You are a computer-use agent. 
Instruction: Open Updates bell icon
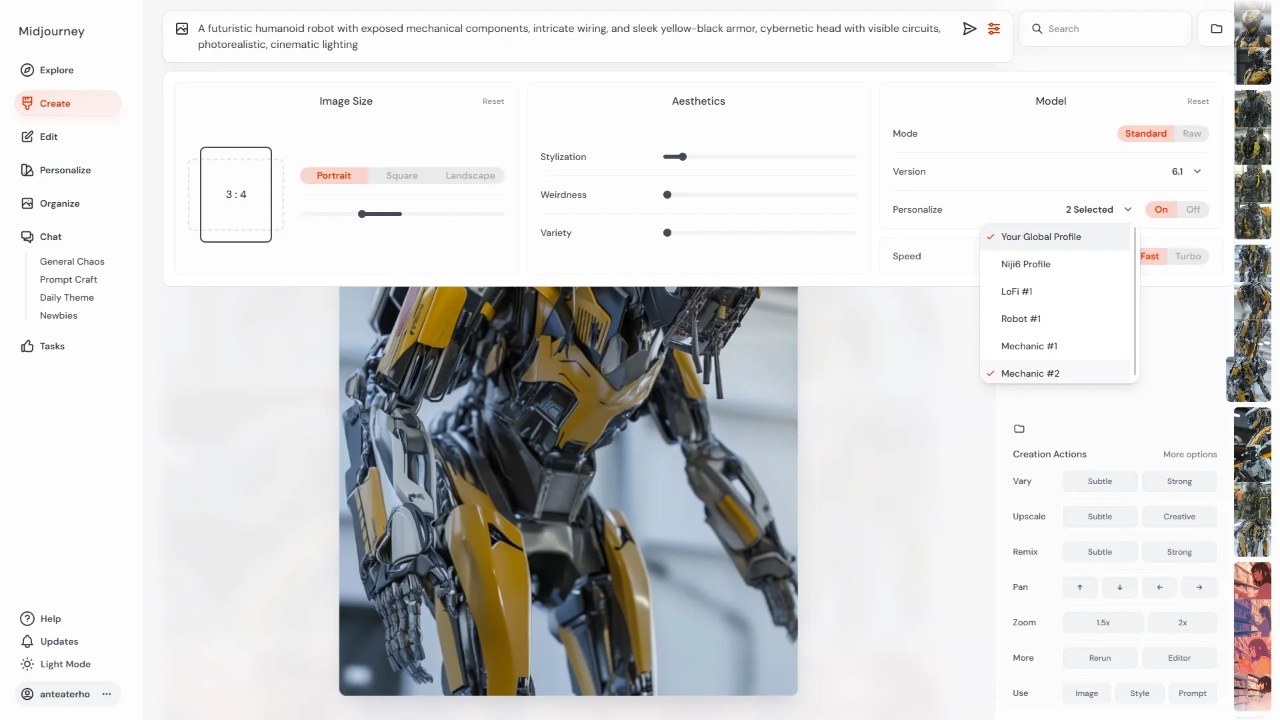27,641
